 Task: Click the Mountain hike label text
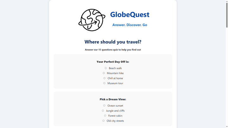pos(115,73)
